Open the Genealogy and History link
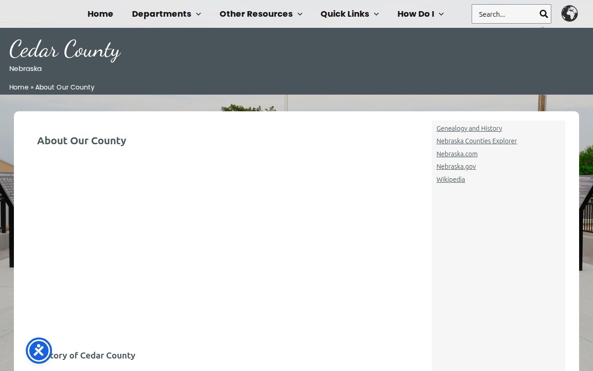Viewport: 593px width, 371px height. (469, 128)
